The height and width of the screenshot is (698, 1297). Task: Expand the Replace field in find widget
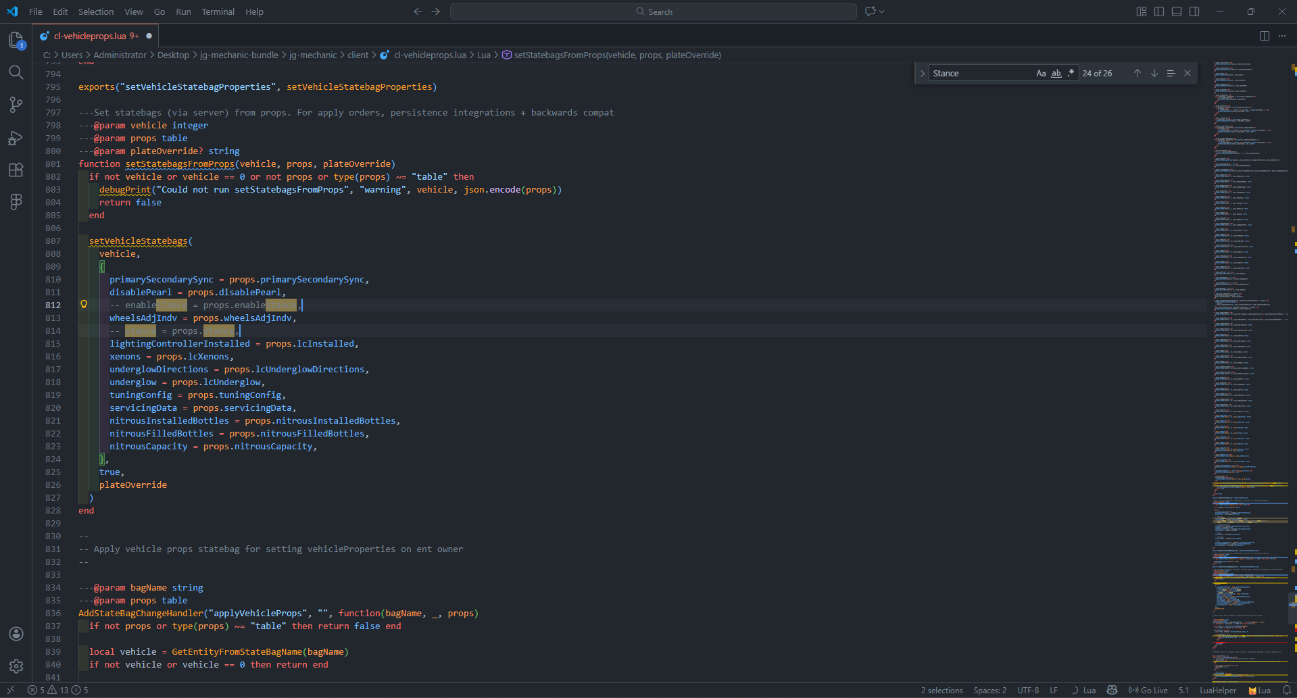923,73
